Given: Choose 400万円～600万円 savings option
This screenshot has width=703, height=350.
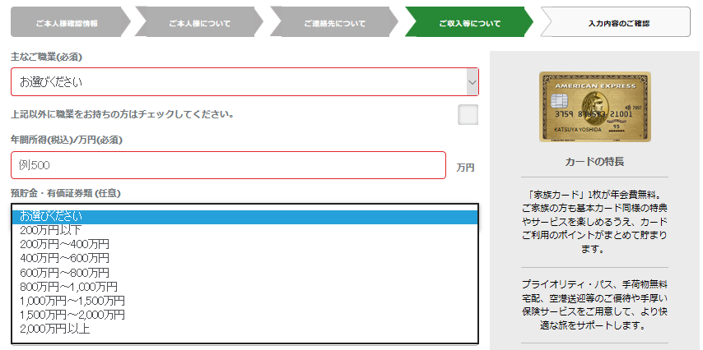Looking at the screenshot, I should tap(64, 258).
